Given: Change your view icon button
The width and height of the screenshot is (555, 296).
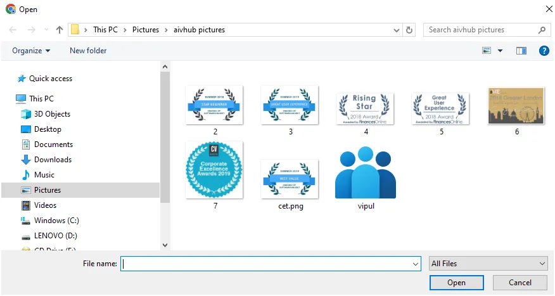Looking at the screenshot, I should tap(487, 51).
